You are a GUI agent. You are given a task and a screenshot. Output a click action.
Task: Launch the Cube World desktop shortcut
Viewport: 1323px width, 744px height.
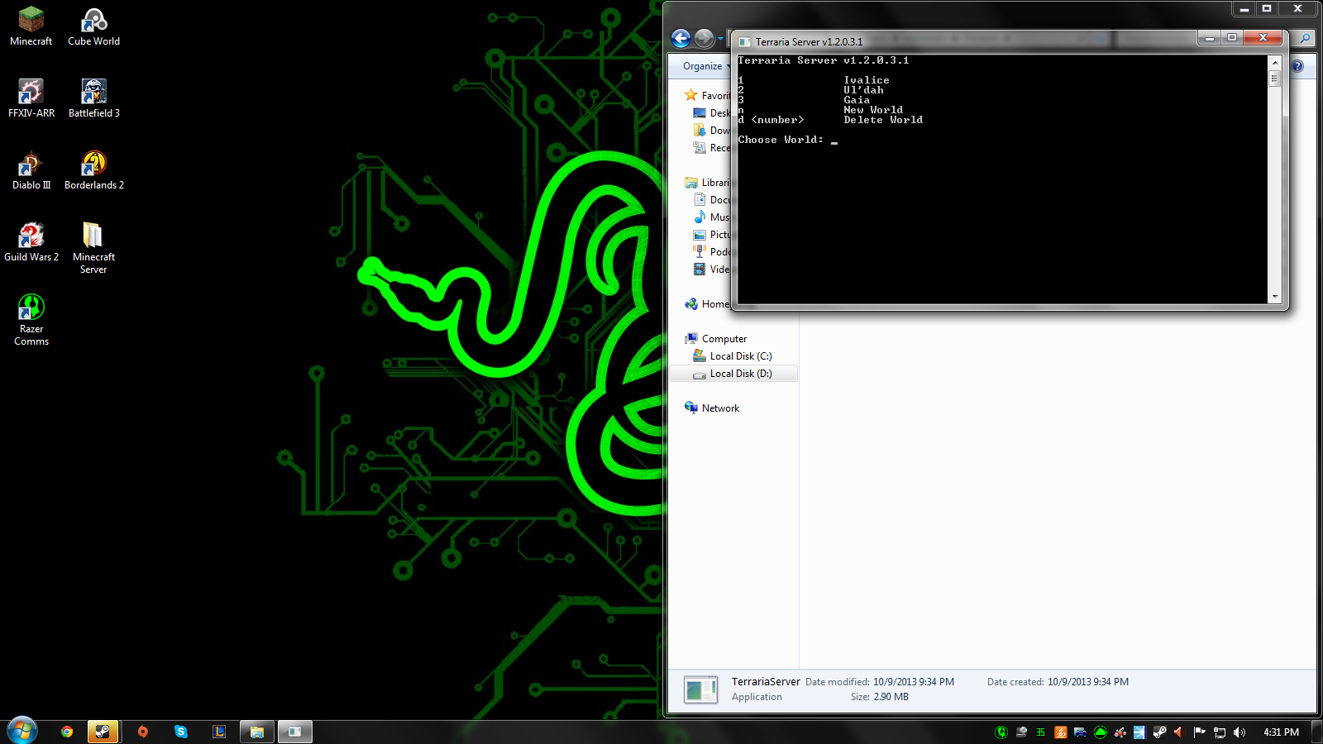coord(93,26)
